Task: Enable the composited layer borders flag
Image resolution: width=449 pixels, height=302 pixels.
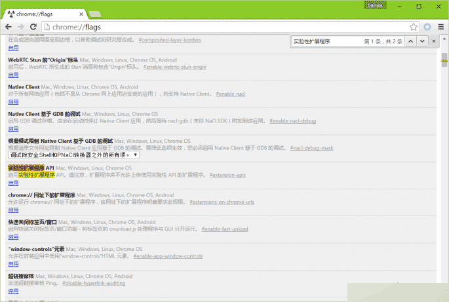Action: pos(13,48)
